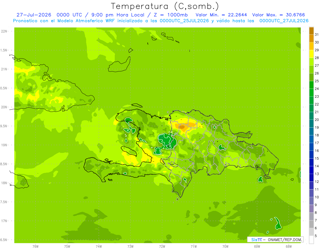Click the "76W" longitude axis label
The height and width of the screenshot is (250, 324).
[x=35, y=246]
